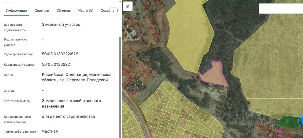
Task: Click the для дачного строительства usage value
Action: 68,117
